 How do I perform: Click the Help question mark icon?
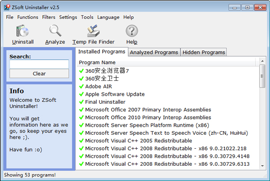click(132, 31)
